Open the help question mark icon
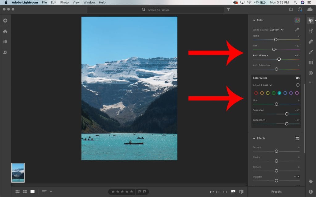Screen dimensions: 316x197 coord(300,10)
